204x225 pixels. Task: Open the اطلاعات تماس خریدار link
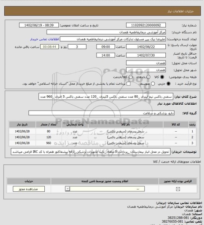click(45, 39)
